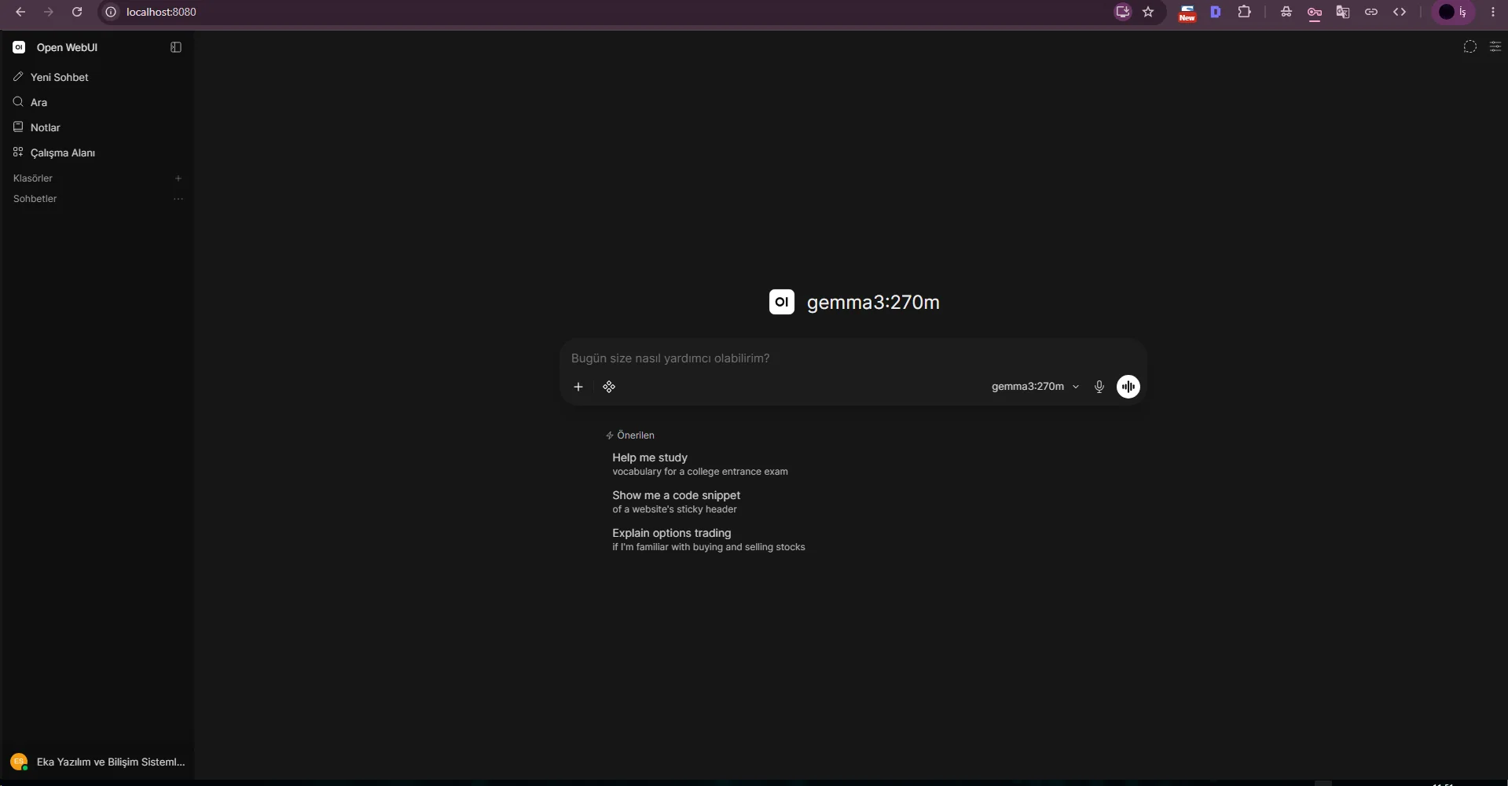This screenshot has width=1508, height=786.
Task: Collapse the Open WebUI sidebar panel
Action: [x=176, y=47]
